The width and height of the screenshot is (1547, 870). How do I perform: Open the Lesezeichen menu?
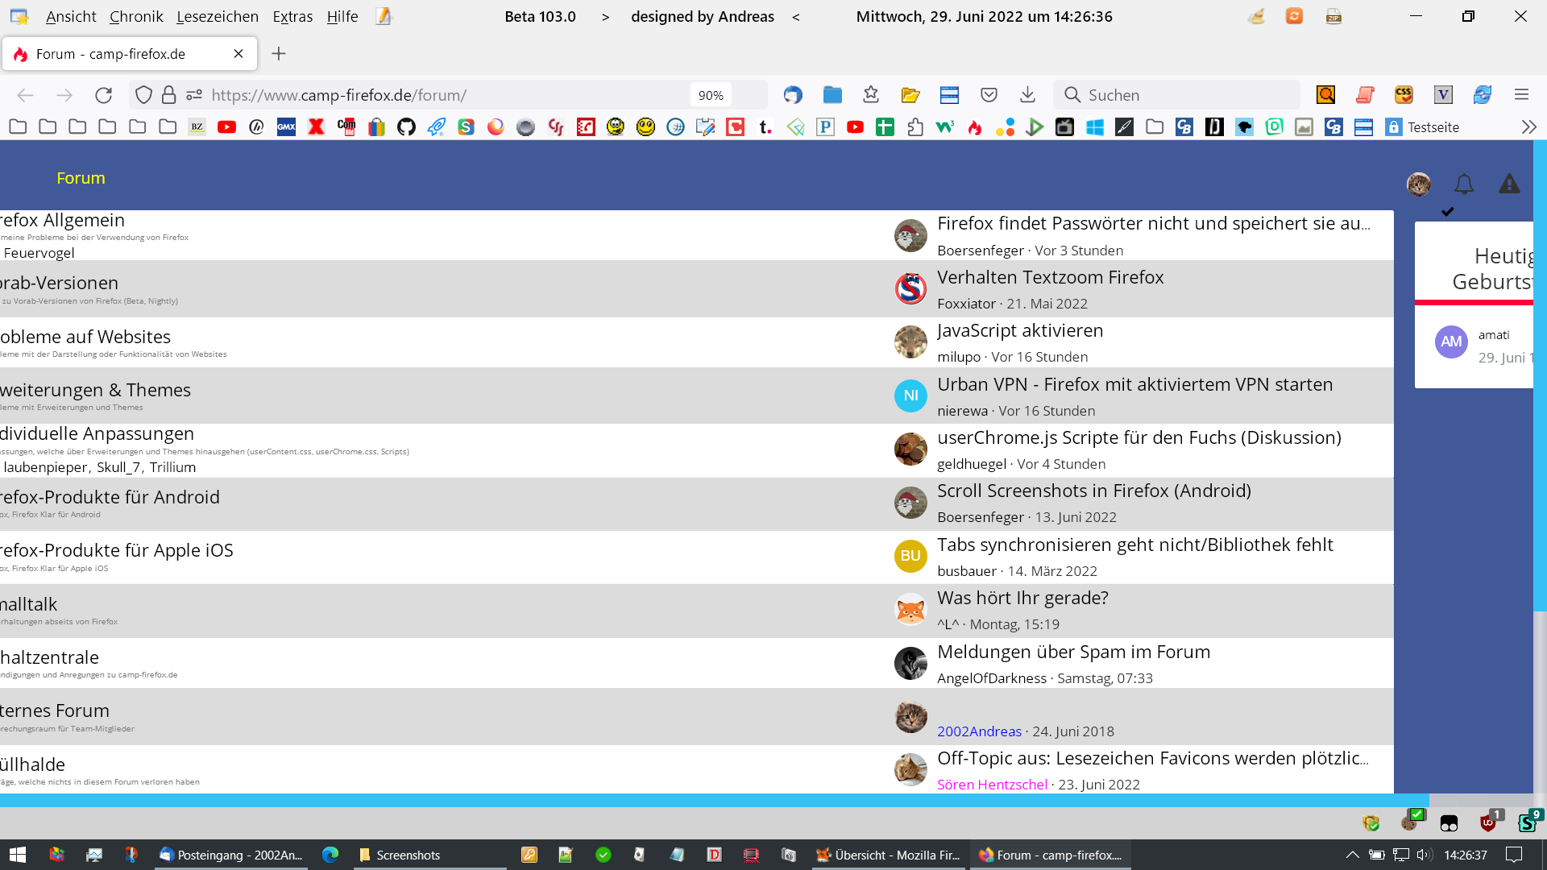click(x=218, y=16)
